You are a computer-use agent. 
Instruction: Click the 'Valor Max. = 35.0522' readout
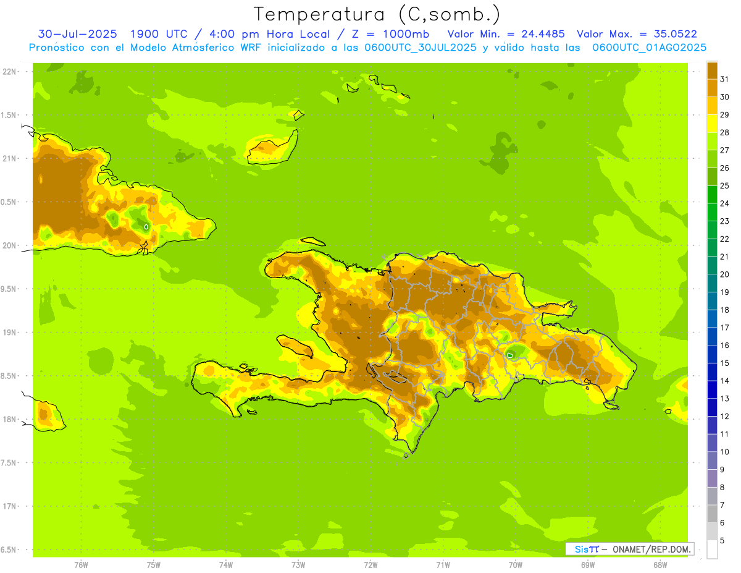tap(637, 34)
